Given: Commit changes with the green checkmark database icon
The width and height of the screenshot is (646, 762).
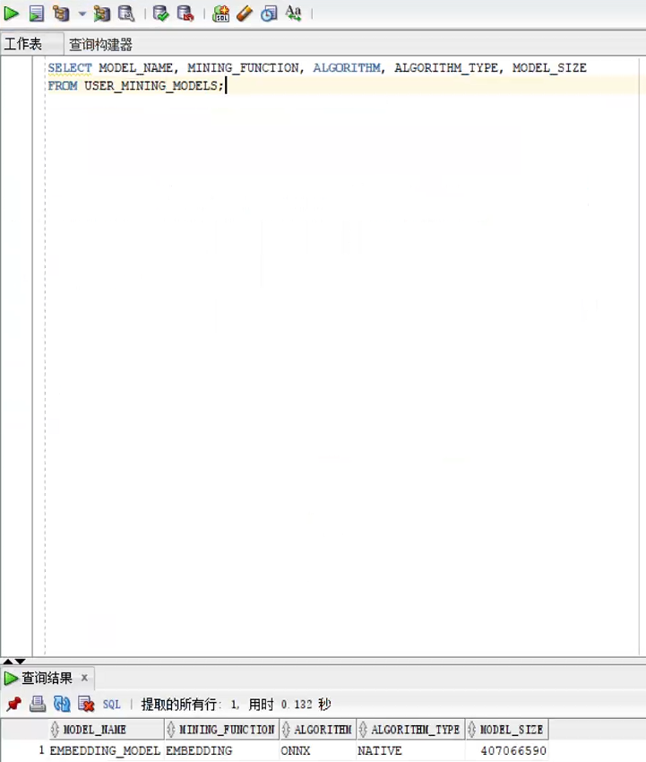Looking at the screenshot, I should pyautogui.click(x=160, y=13).
